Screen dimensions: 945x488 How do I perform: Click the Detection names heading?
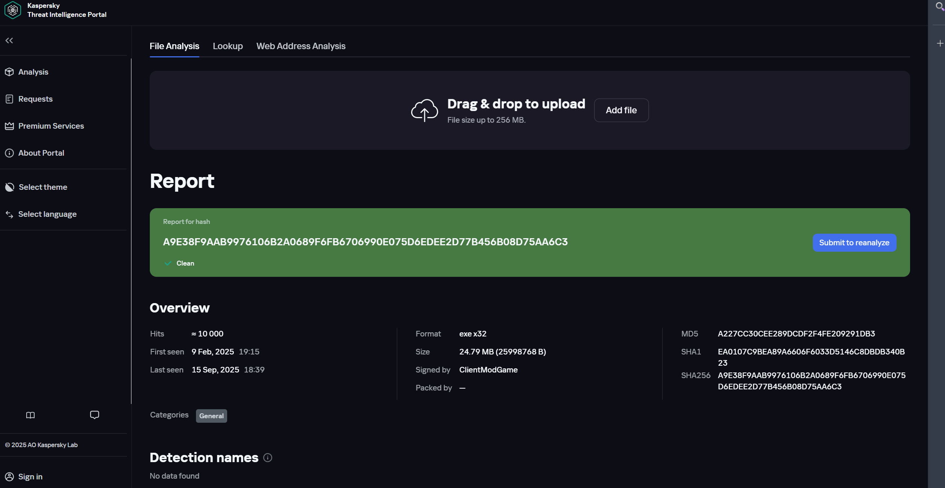pyautogui.click(x=204, y=458)
